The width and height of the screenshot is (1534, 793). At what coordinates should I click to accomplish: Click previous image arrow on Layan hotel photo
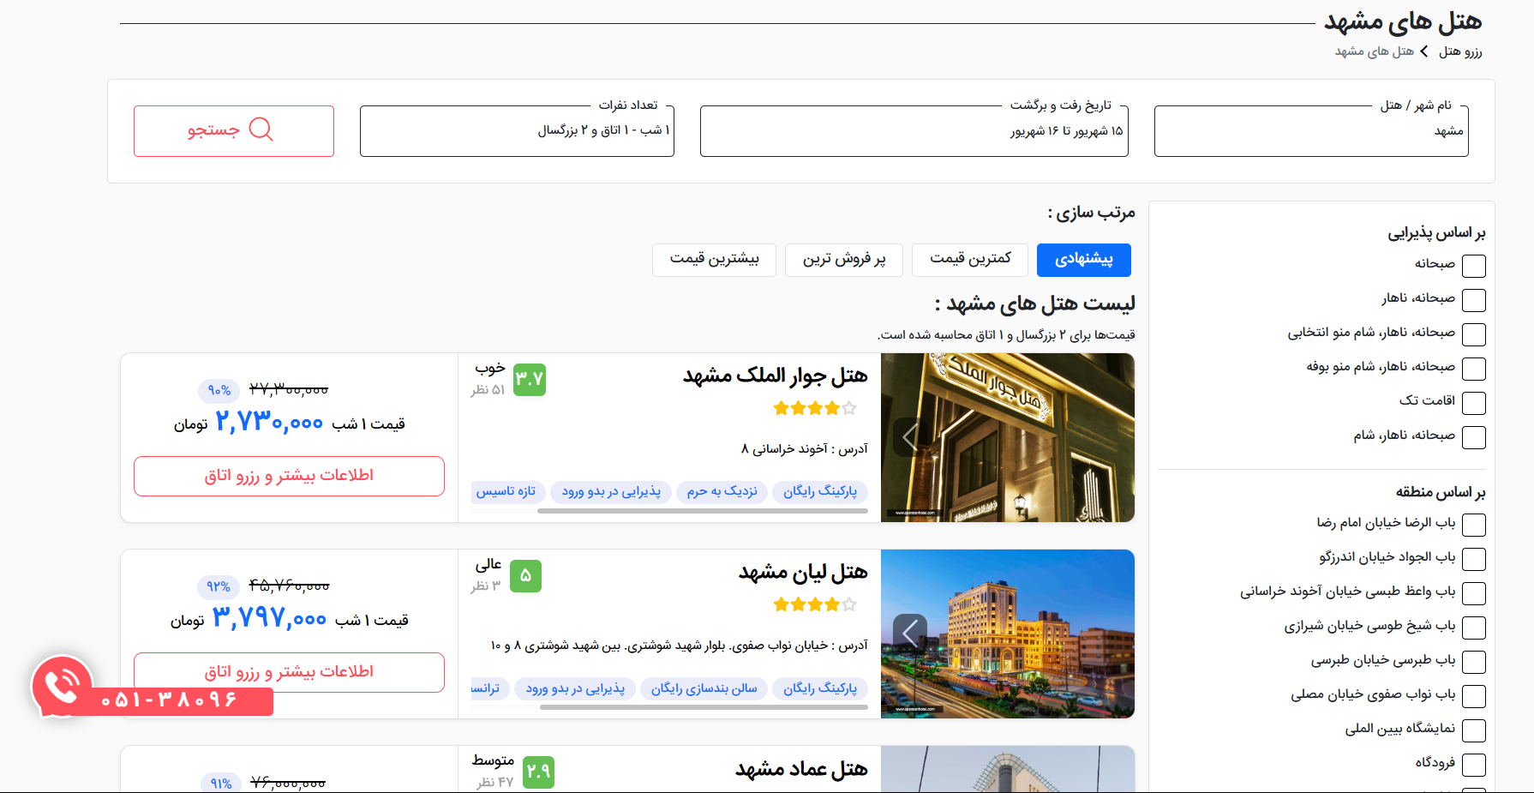[x=909, y=633]
